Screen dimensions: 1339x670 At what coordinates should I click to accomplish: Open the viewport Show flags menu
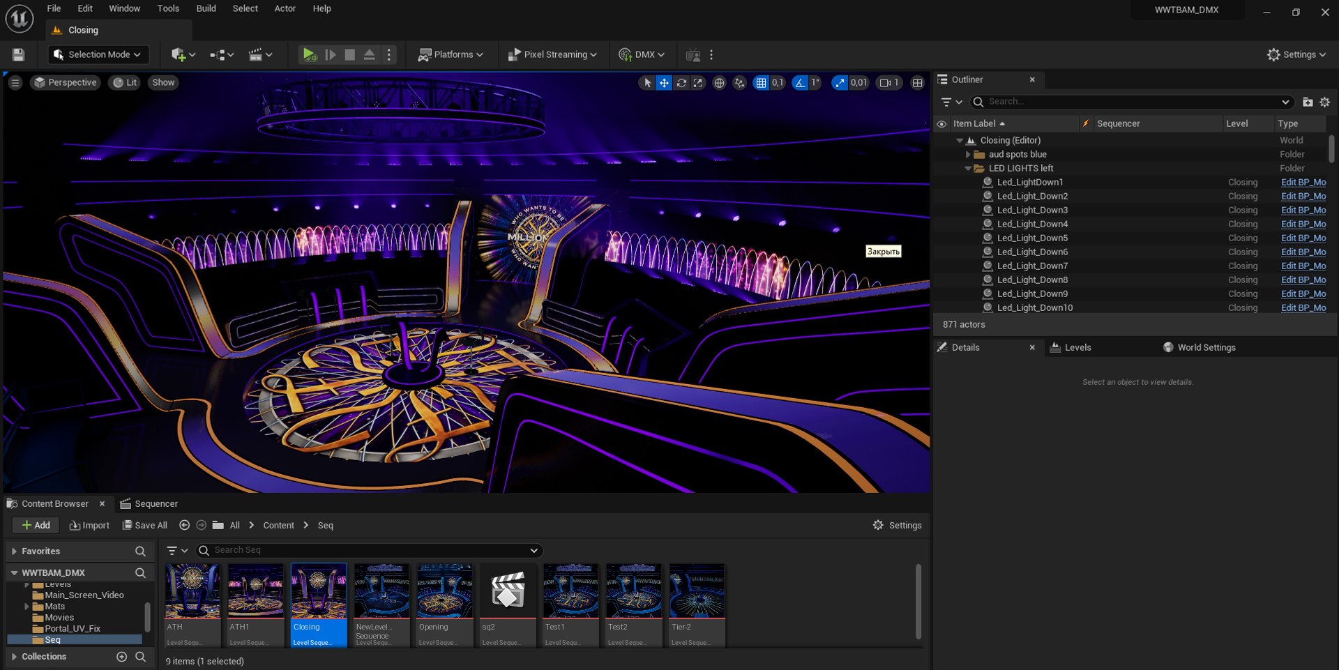pyautogui.click(x=163, y=82)
